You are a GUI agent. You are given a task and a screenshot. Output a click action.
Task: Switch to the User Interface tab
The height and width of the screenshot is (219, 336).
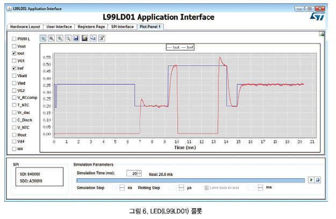click(59, 27)
